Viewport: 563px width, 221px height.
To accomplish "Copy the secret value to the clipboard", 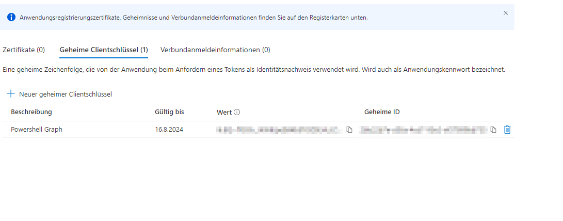I will (349, 130).
